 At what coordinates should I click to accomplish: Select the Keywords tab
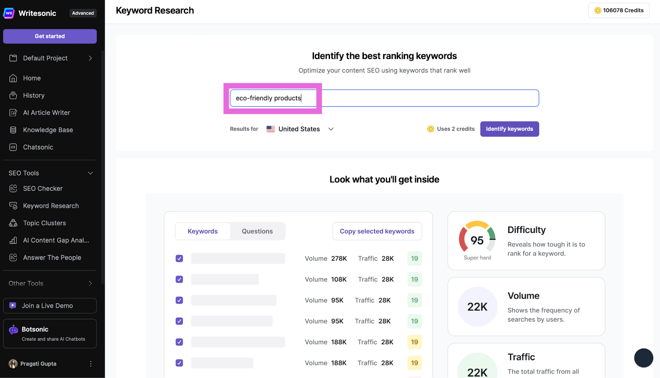point(203,231)
